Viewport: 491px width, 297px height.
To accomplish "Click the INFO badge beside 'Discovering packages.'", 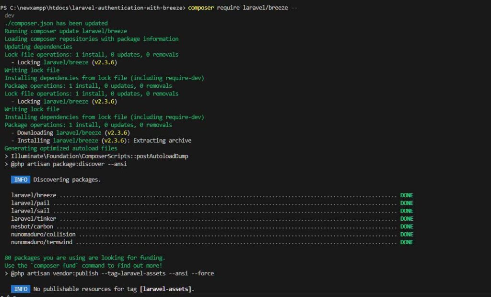I will (x=21, y=179).
